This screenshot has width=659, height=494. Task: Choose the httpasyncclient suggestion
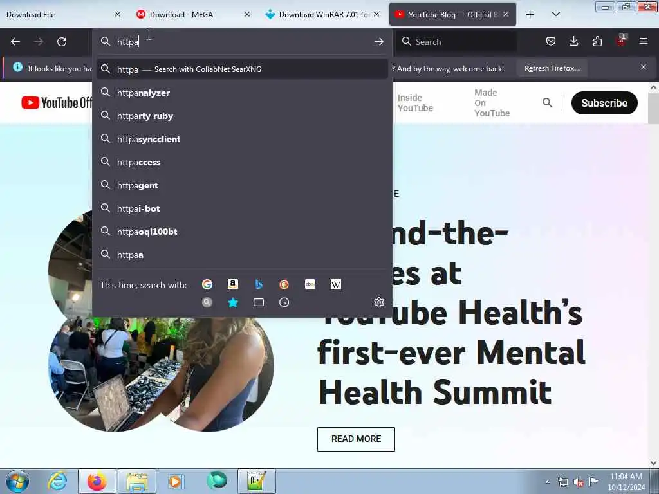[x=242, y=139]
